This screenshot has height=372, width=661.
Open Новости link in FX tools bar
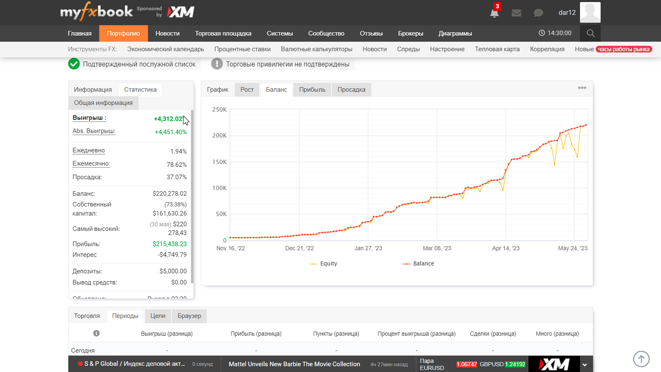(x=375, y=49)
